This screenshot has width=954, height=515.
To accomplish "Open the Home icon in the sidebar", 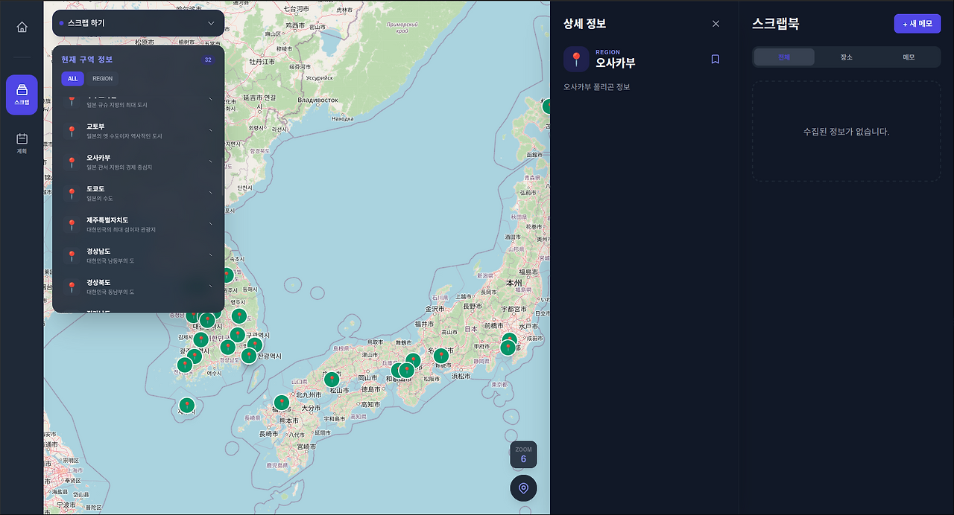I will [21, 27].
